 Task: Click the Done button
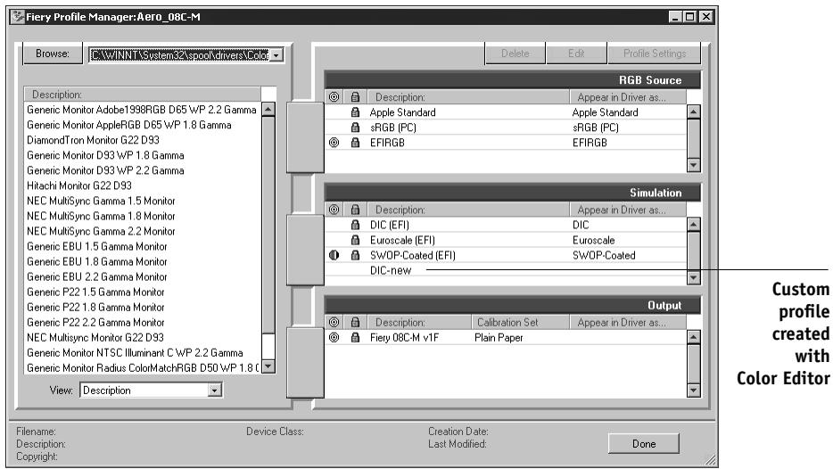643,443
